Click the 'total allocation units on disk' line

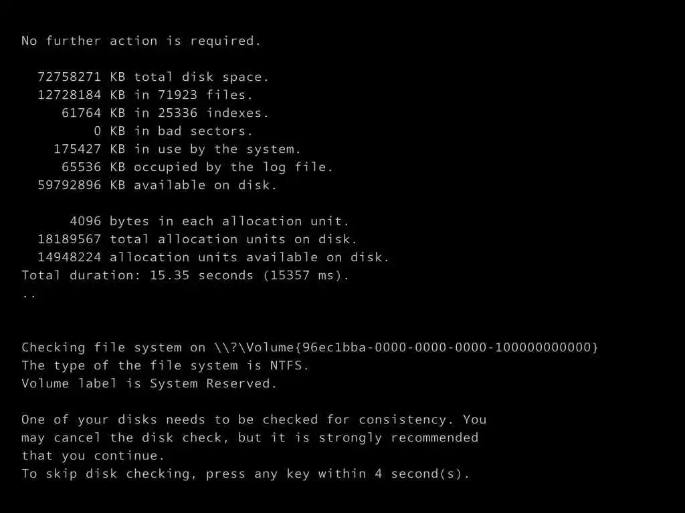pyautogui.click(x=197, y=239)
